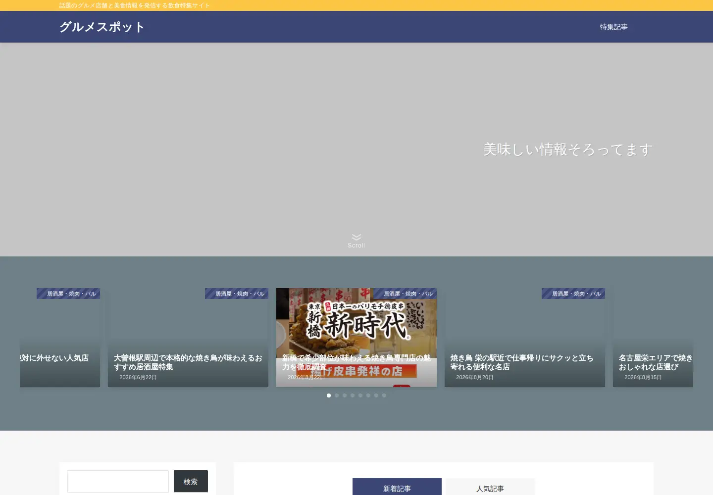
Task: Click the date 2026年8月15日
Action: click(643, 377)
